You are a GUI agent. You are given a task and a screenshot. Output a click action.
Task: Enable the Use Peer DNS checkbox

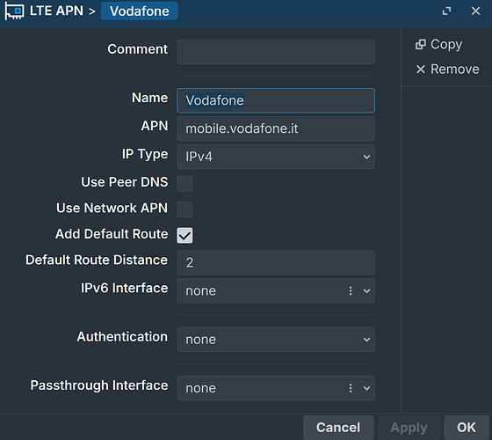pos(184,184)
